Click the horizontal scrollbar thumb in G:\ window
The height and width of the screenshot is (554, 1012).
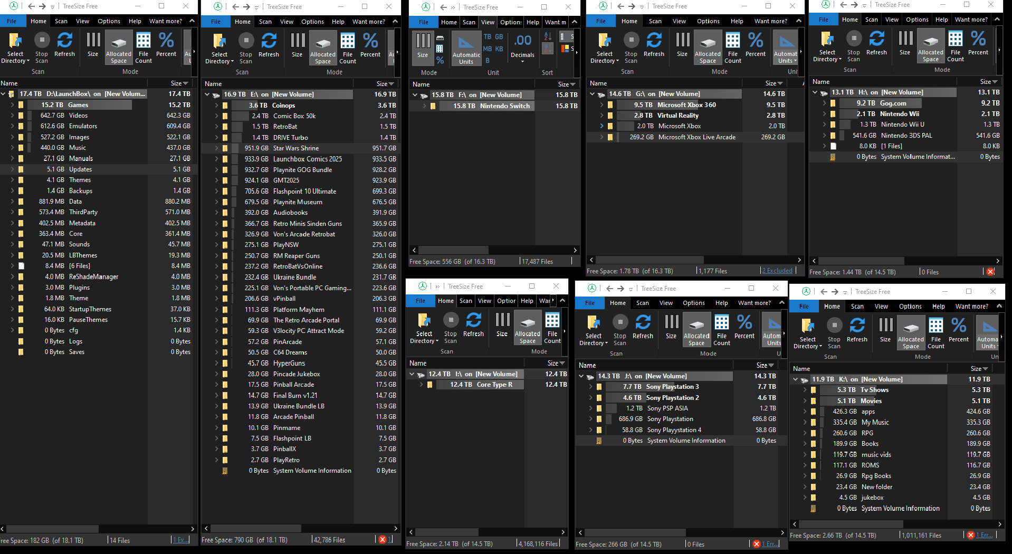click(x=650, y=260)
